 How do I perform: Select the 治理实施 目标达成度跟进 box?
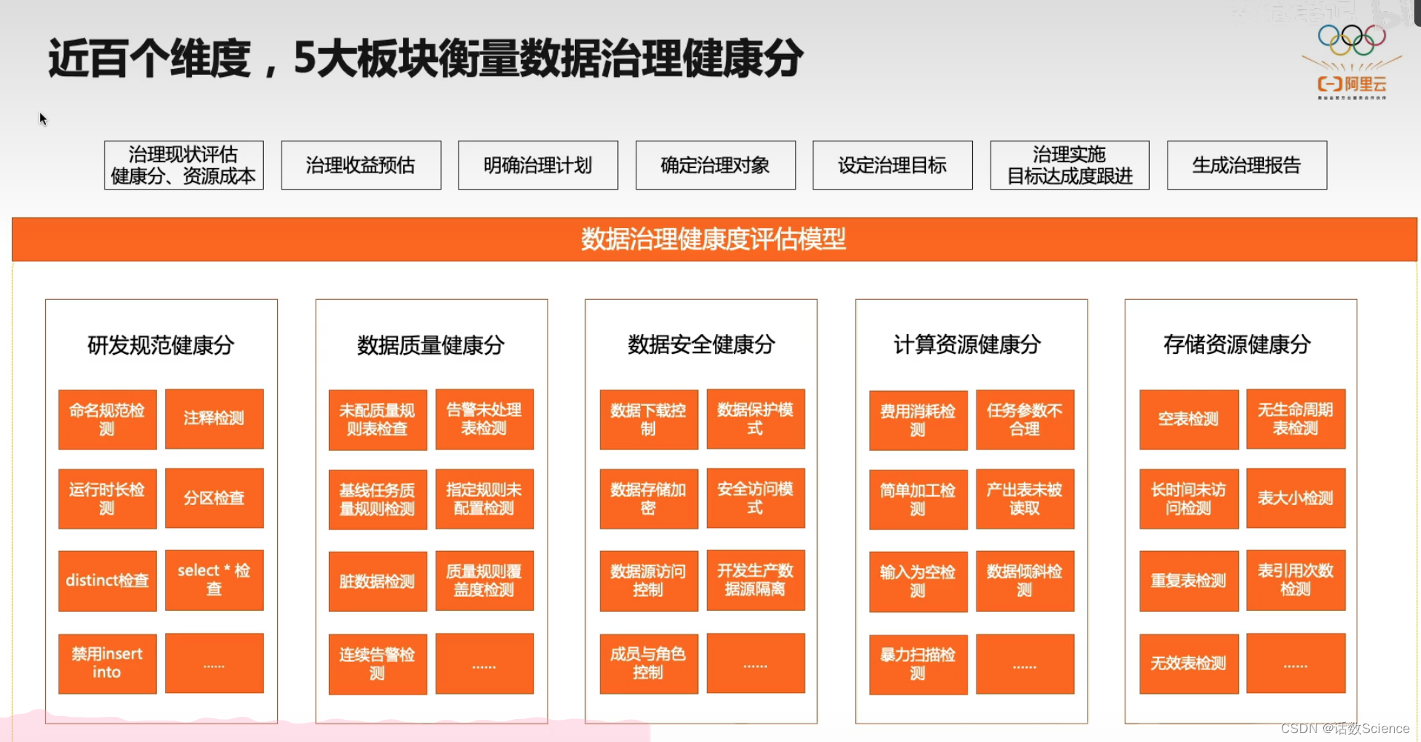point(1070,165)
